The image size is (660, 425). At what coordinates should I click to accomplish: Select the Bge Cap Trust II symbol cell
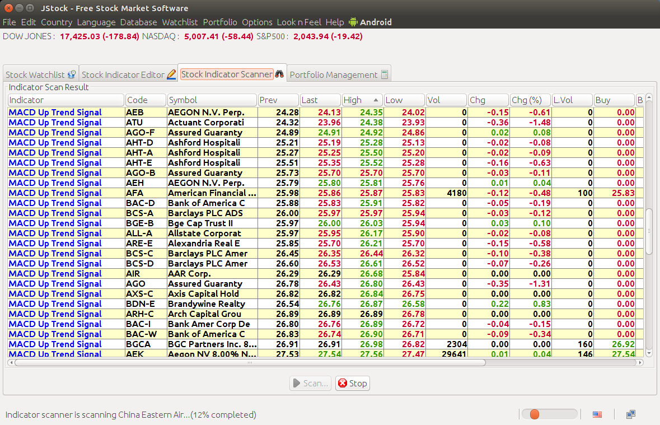pos(212,223)
